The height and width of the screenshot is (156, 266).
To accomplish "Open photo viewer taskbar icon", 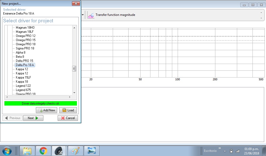I will (x=92, y=151).
